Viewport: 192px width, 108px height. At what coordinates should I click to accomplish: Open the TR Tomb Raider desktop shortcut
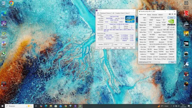(186, 44)
